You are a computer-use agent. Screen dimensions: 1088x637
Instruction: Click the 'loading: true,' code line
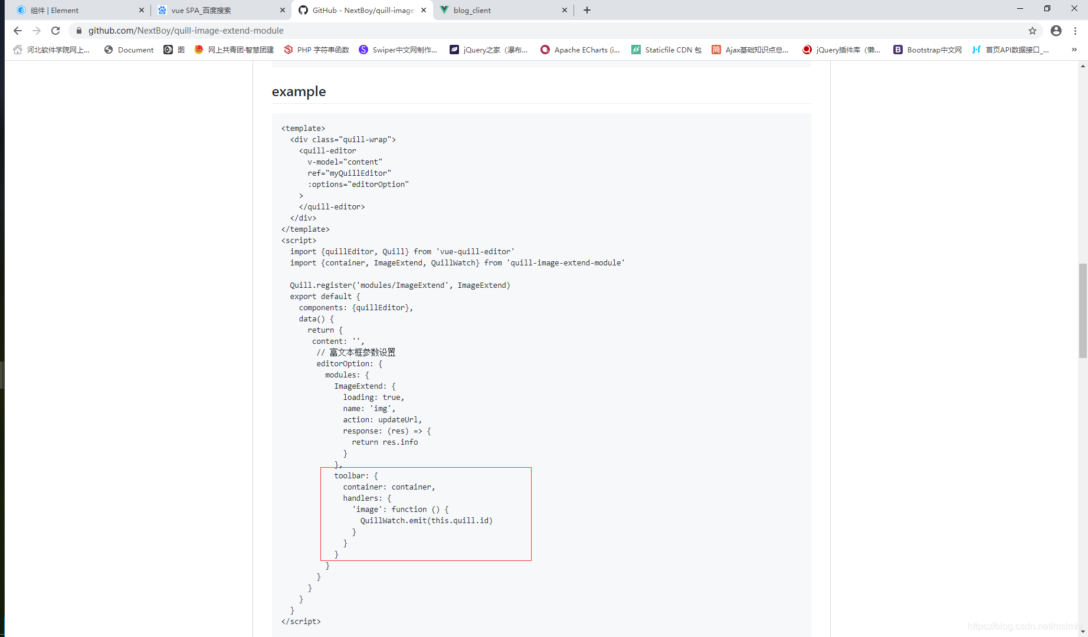click(373, 398)
